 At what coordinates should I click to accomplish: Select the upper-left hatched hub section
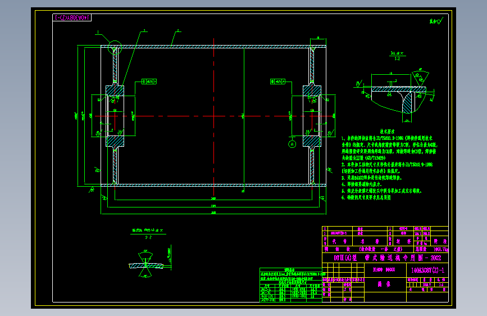[x=115, y=91]
